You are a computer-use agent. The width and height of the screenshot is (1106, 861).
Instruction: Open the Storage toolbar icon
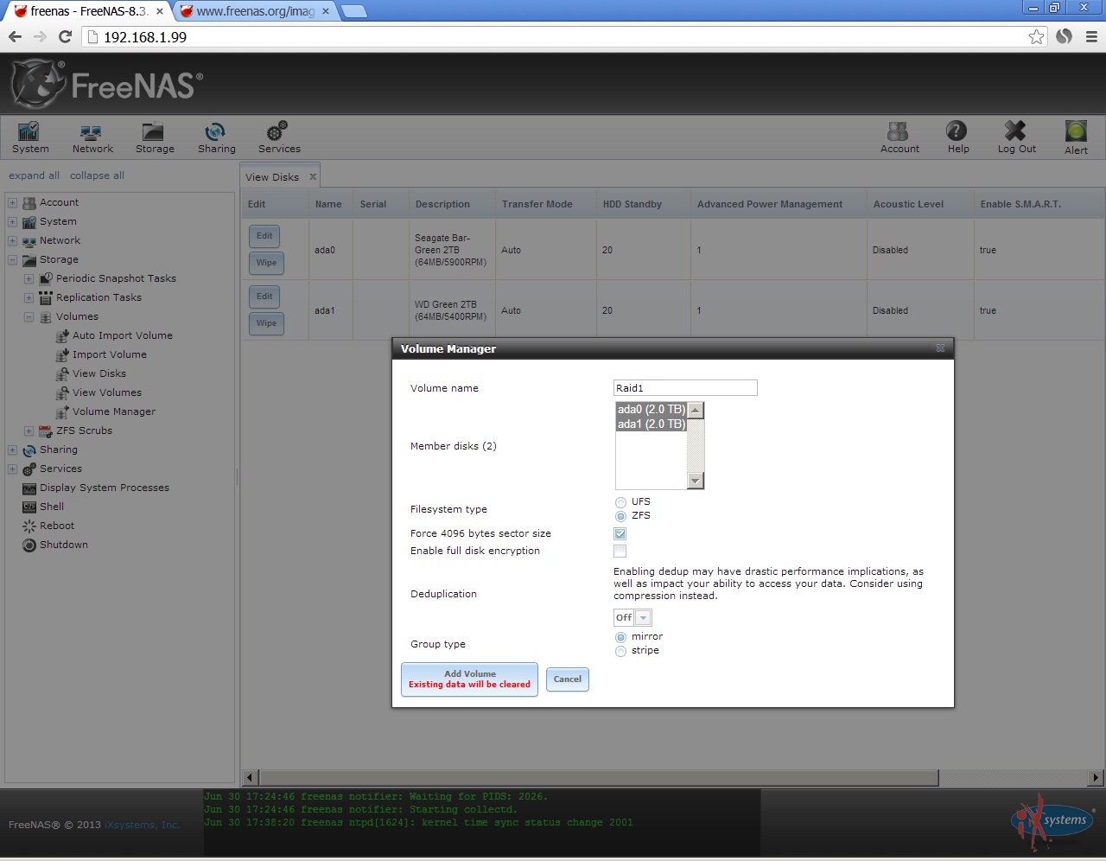click(x=155, y=137)
